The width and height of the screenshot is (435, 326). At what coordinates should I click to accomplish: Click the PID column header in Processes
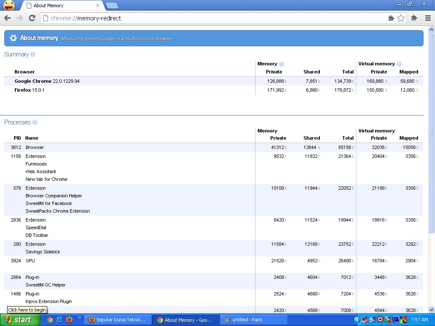pos(17,138)
